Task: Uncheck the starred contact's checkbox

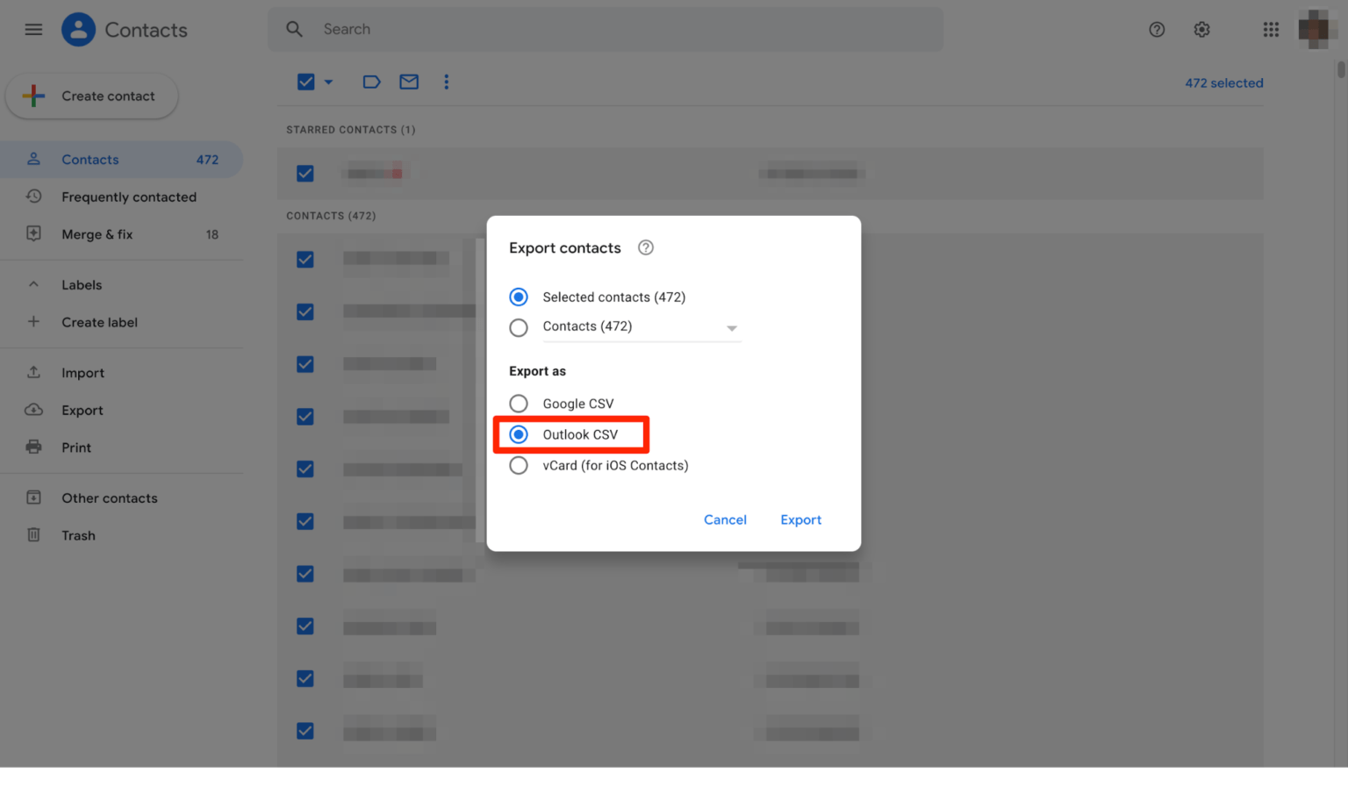Action: pos(305,173)
